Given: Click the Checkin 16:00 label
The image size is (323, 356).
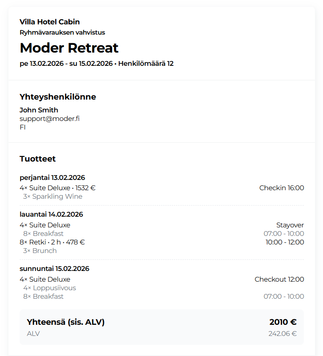Looking at the screenshot, I should pos(282,188).
